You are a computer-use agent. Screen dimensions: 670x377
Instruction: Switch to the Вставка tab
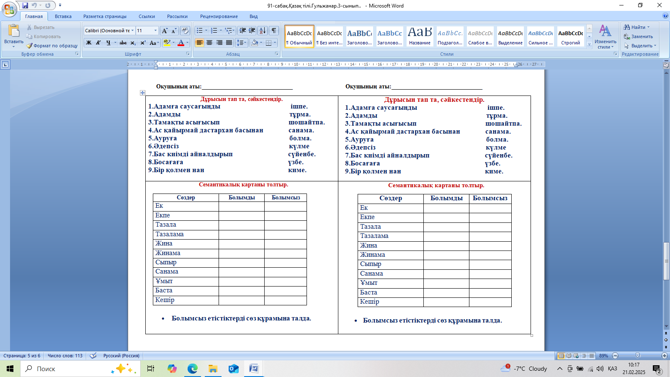(x=63, y=16)
